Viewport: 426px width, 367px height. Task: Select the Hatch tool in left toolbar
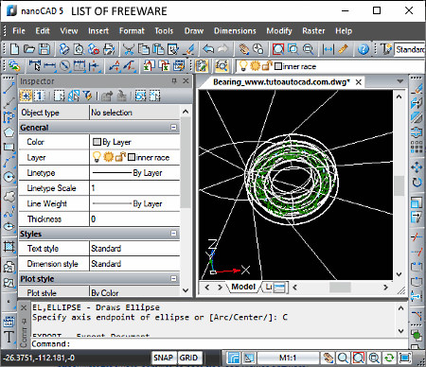(9, 246)
